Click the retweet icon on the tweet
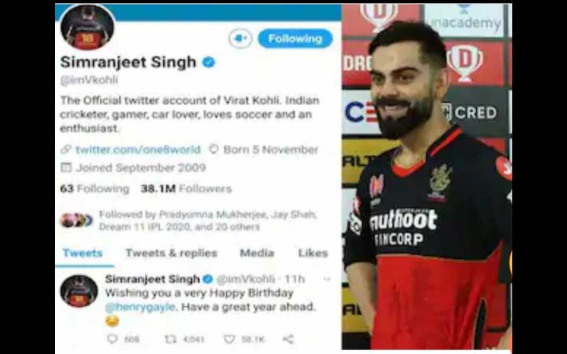Viewport: 567px width, 354px height. pyautogui.click(x=170, y=339)
